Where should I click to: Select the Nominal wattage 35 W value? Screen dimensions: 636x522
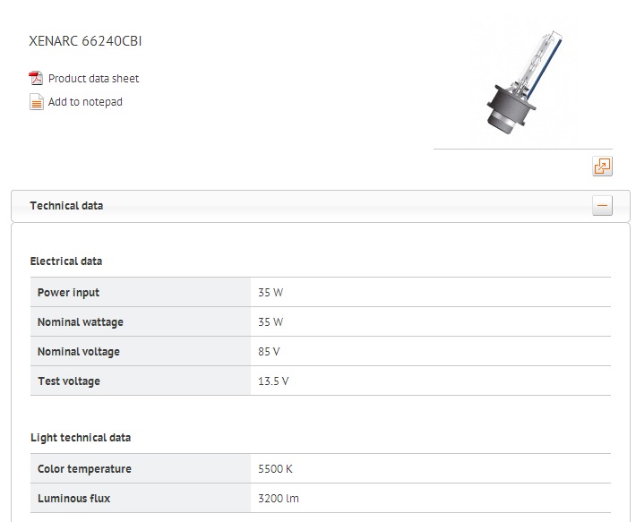[x=271, y=322]
